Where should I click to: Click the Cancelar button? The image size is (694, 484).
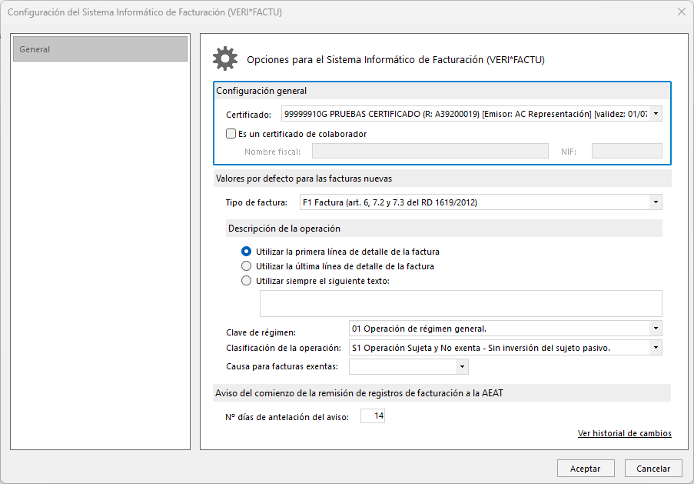[x=653, y=469]
